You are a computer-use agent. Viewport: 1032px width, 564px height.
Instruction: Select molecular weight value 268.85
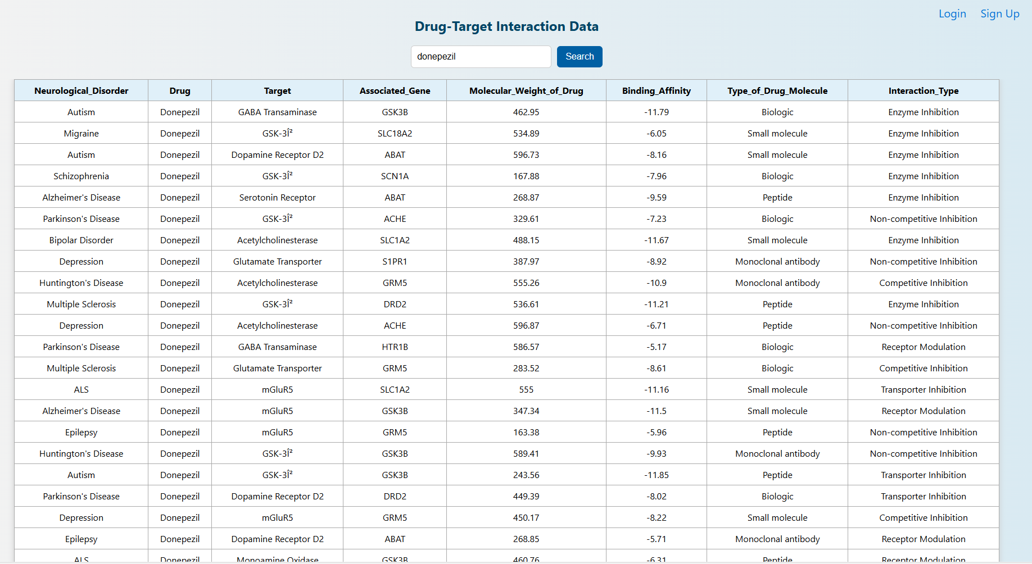point(526,539)
